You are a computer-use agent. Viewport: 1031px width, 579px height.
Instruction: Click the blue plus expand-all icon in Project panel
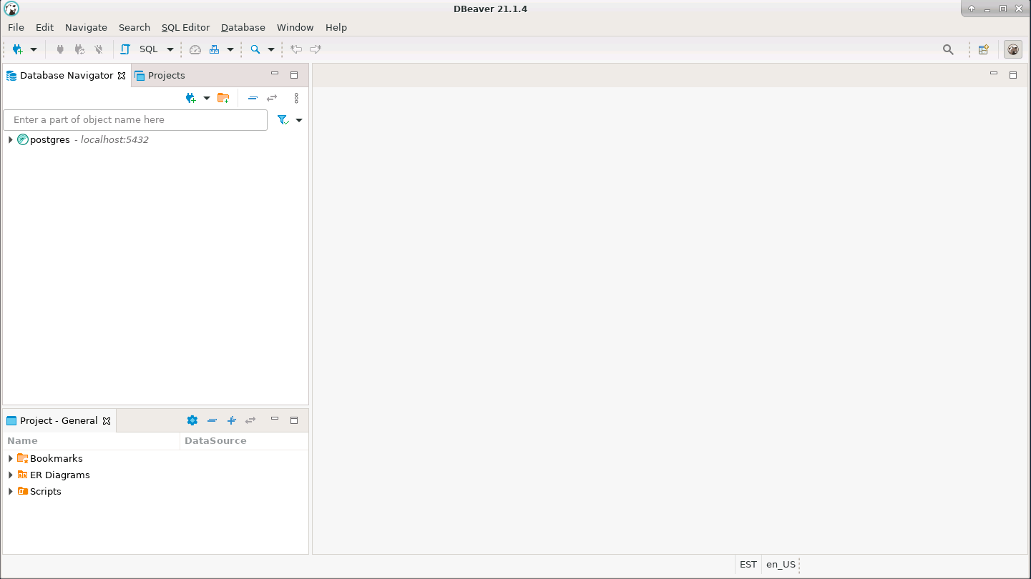pyautogui.click(x=231, y=420)
